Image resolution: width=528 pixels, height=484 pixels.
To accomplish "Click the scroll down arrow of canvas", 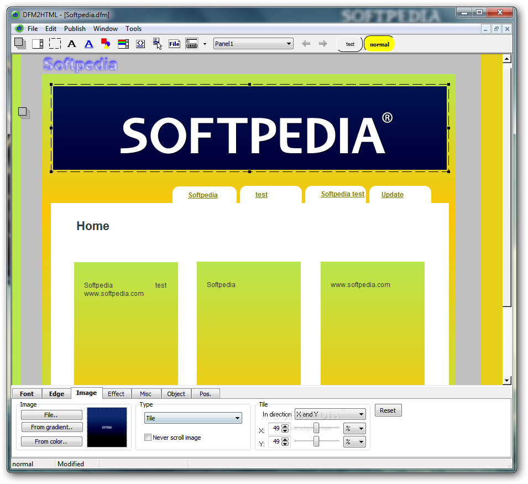I will pos(507,380).
